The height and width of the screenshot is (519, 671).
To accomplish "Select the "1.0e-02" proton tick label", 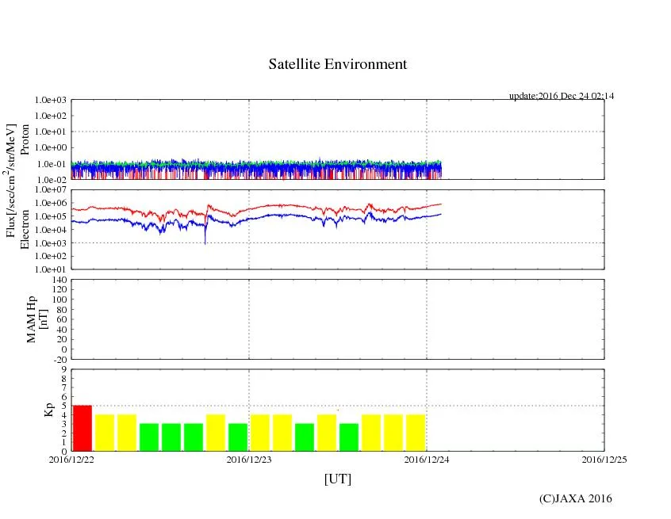I will click(51, 180).
